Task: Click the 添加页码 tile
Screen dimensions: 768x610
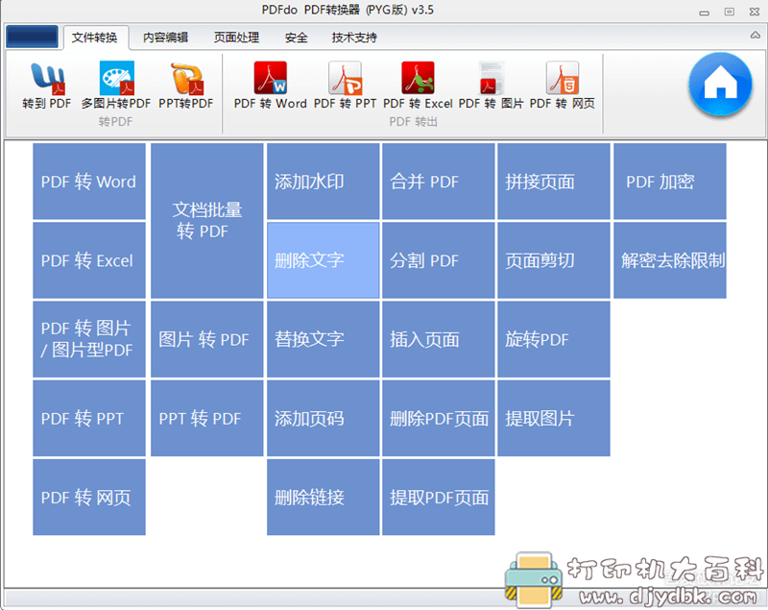Action: click(x=324, y=419)
